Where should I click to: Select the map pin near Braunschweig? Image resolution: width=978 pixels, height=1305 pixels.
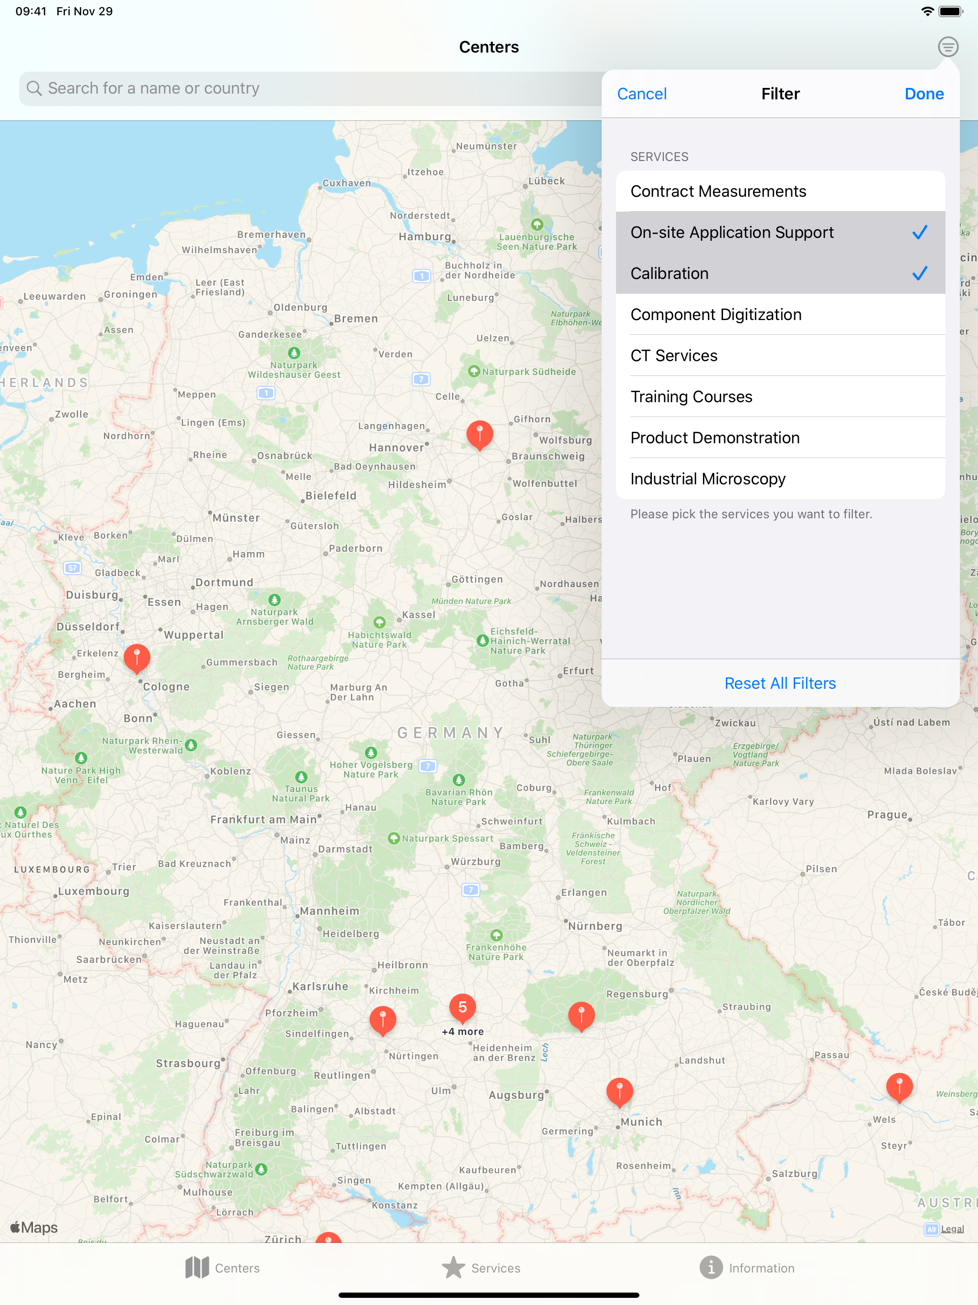479,435
